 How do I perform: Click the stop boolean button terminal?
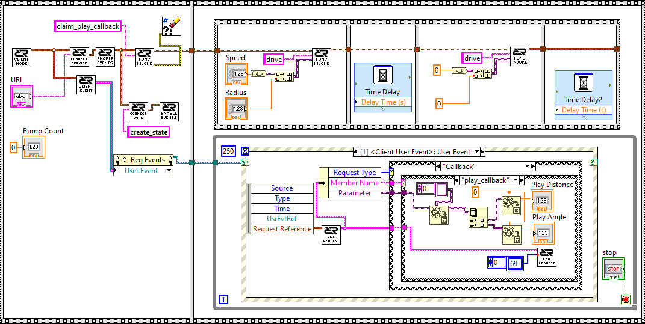coord(613,269)
